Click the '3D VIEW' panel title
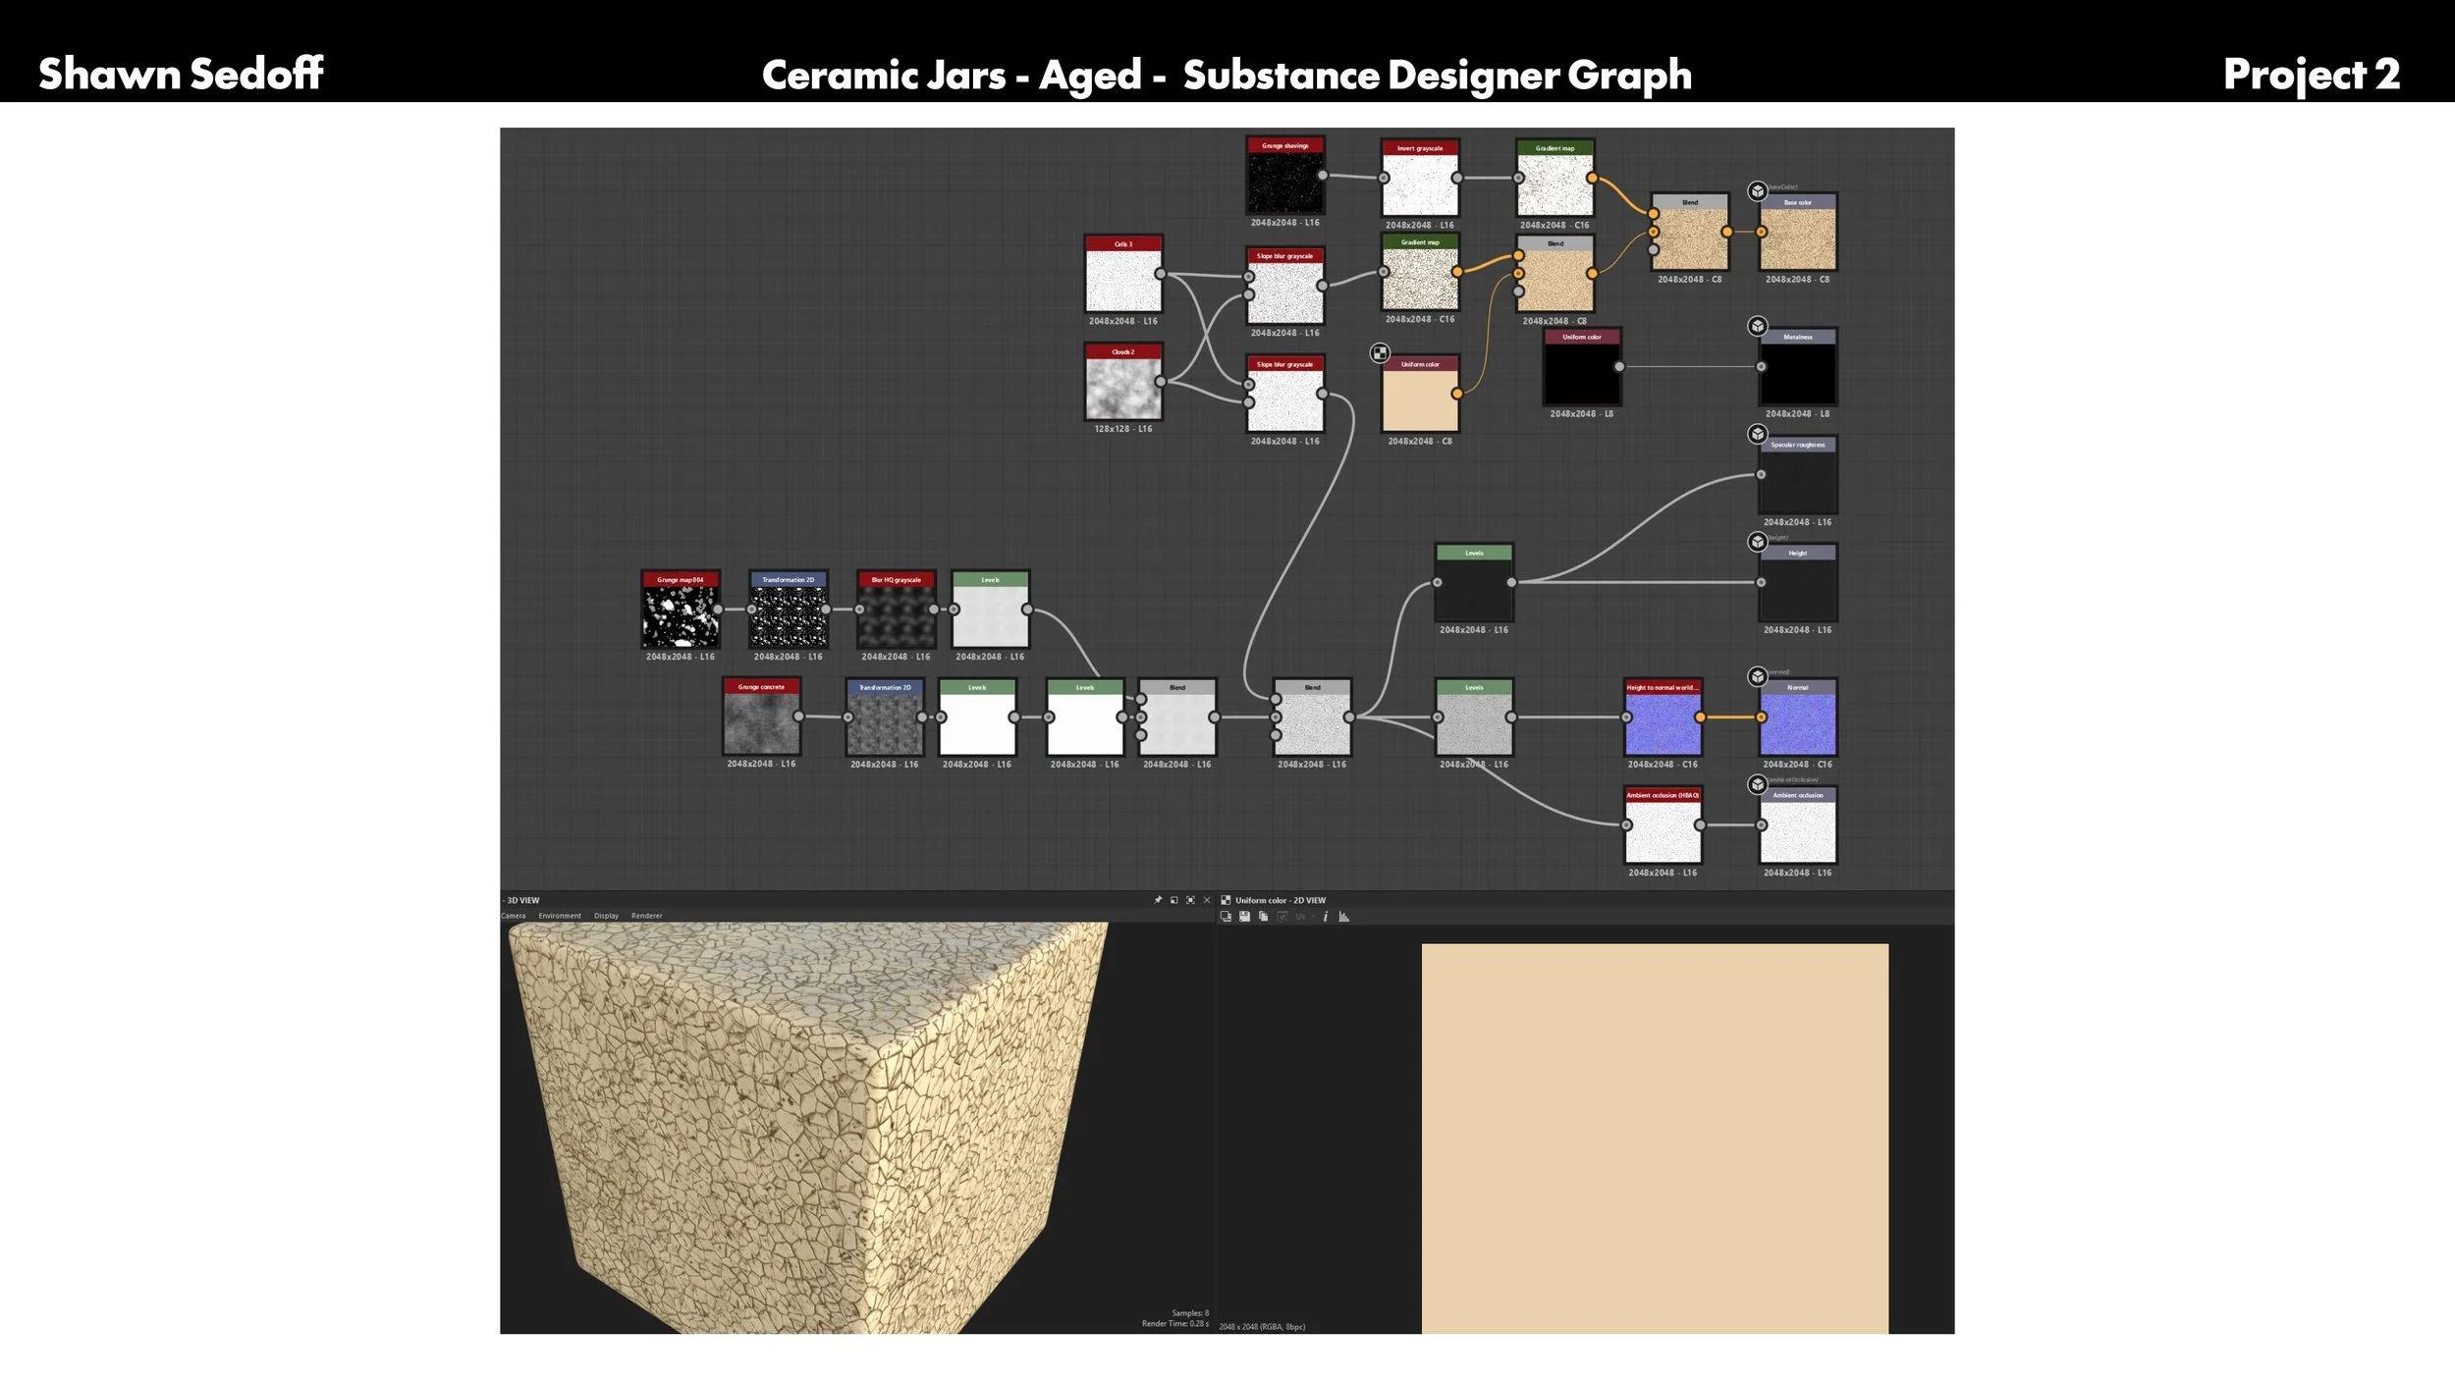 tap(523, 900)
